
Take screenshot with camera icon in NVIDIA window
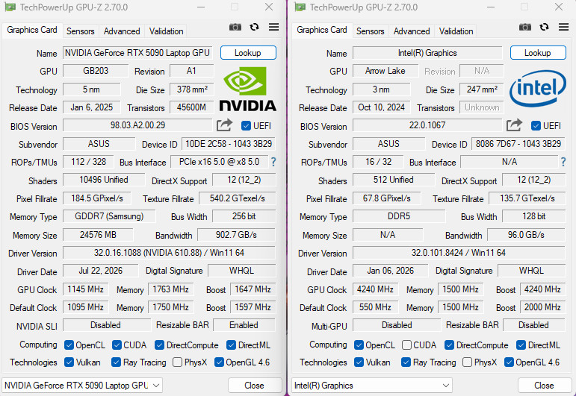point(235,27)
